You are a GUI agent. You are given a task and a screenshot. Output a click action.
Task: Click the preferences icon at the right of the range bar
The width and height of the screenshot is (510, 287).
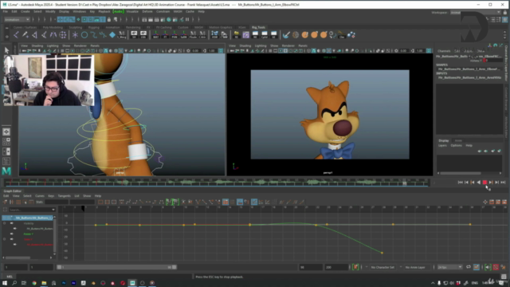tap(503, 267)
